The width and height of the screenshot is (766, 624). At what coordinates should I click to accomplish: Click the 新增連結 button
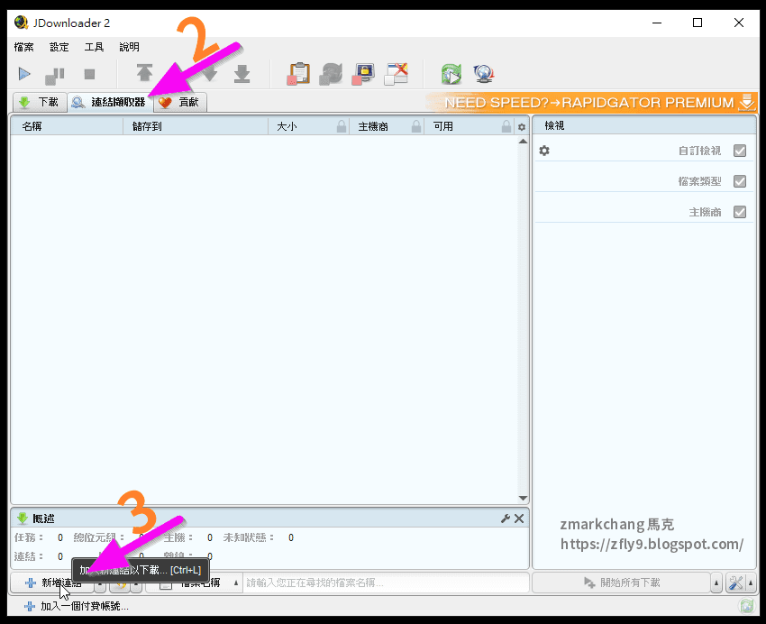coord(52,583)
